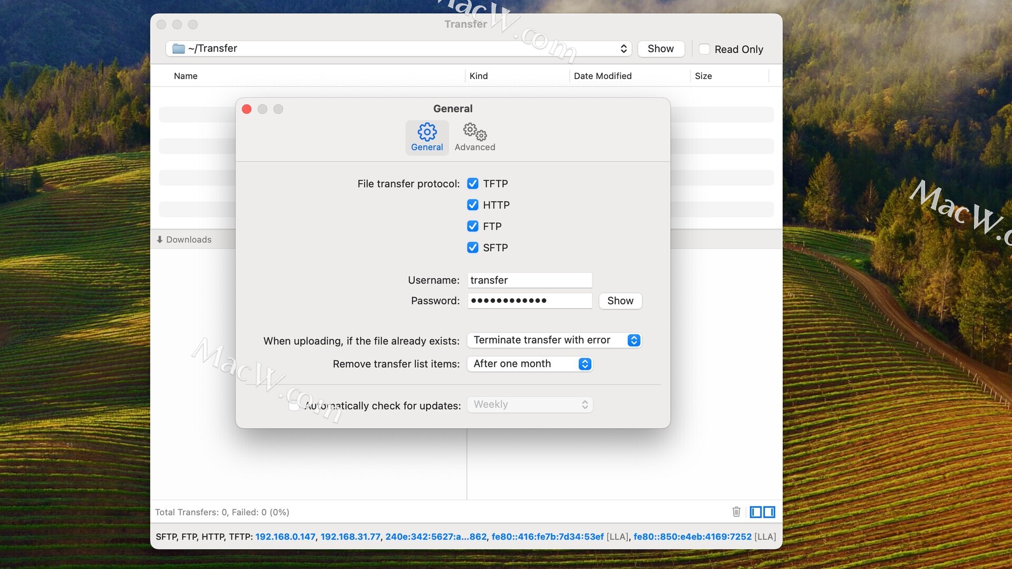Sort by the Date Modified column
1012x569 pixels.
click(602, 76)
